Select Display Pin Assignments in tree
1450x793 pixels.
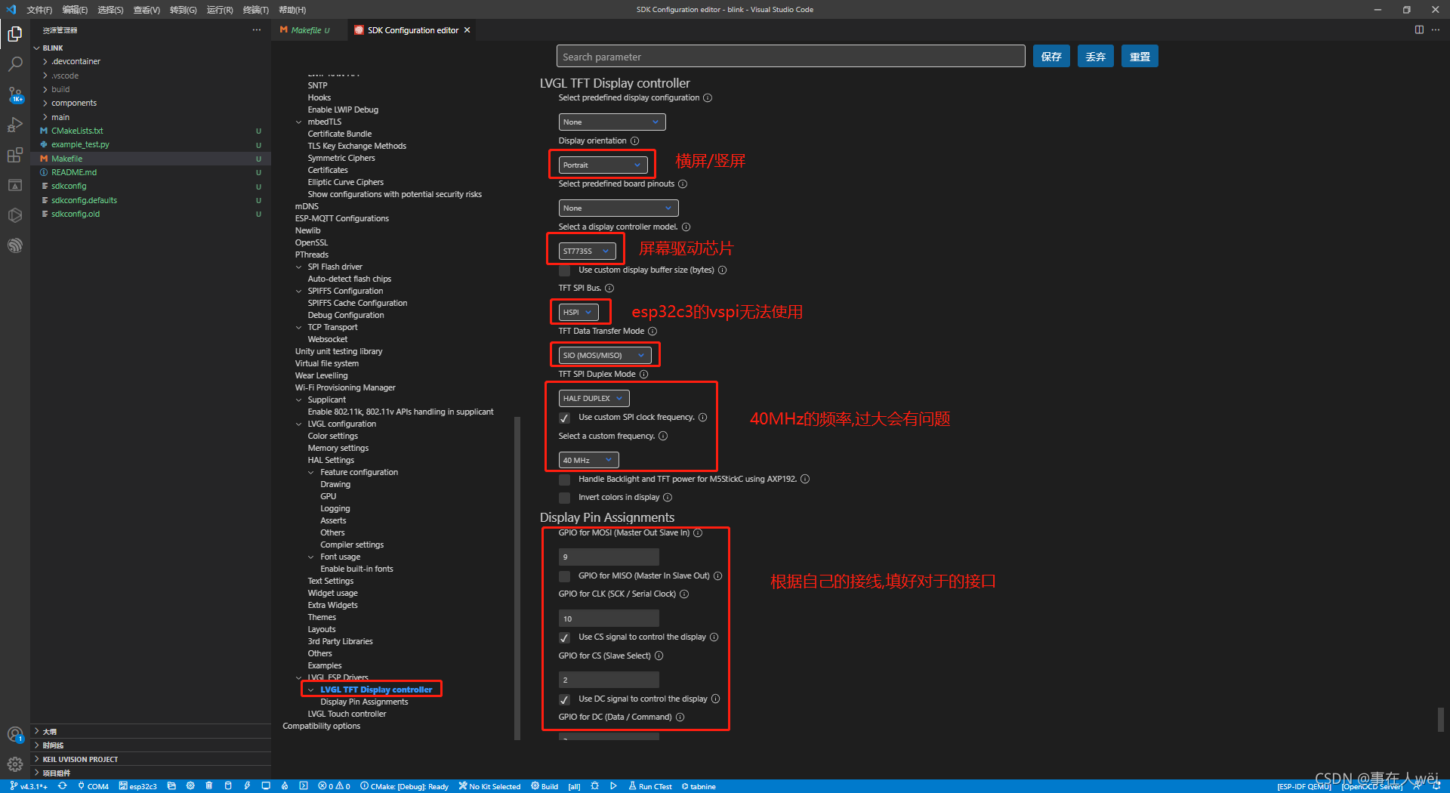pyautogui.click(x=364, y=702)
